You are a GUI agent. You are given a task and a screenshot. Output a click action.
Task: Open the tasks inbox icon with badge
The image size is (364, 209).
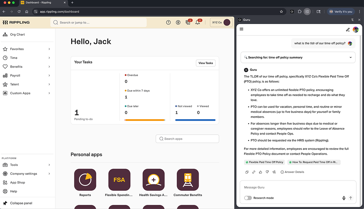pyautogui.click(x=188, y=22)
